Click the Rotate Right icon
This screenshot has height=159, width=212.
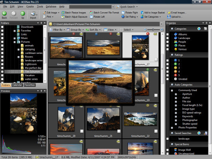(x=123, y=13)
